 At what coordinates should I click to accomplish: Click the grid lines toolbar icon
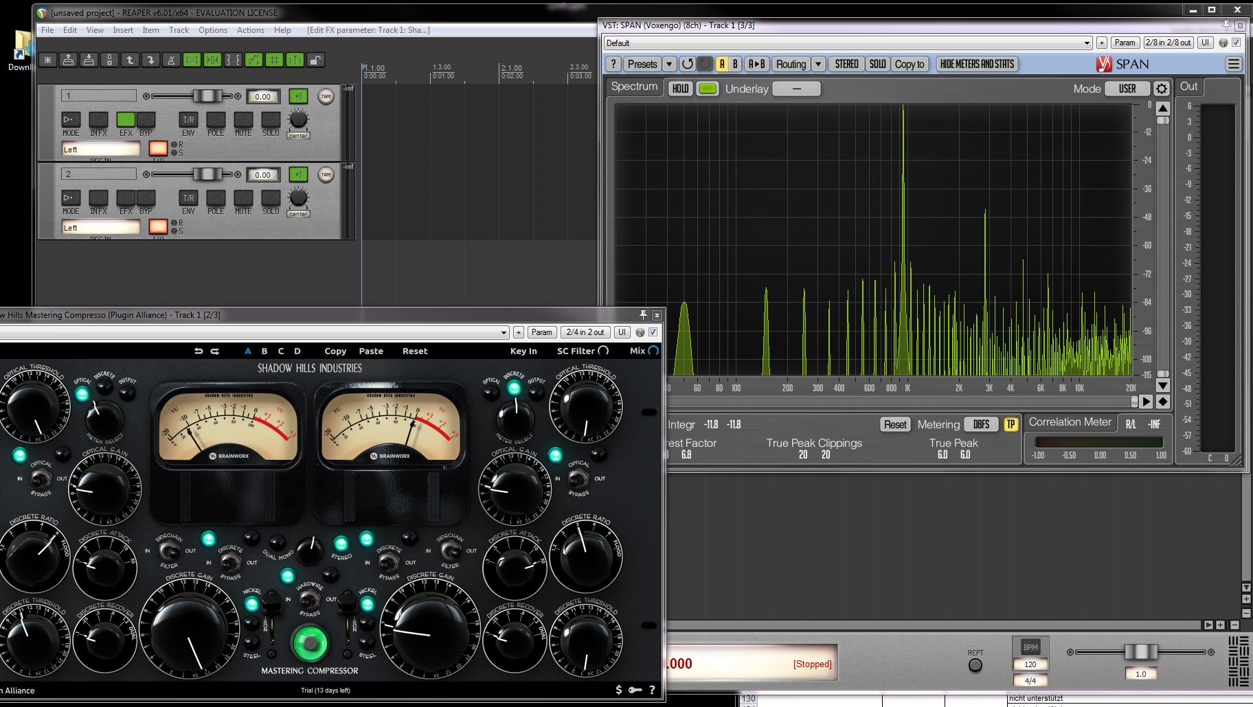point(274,60)
